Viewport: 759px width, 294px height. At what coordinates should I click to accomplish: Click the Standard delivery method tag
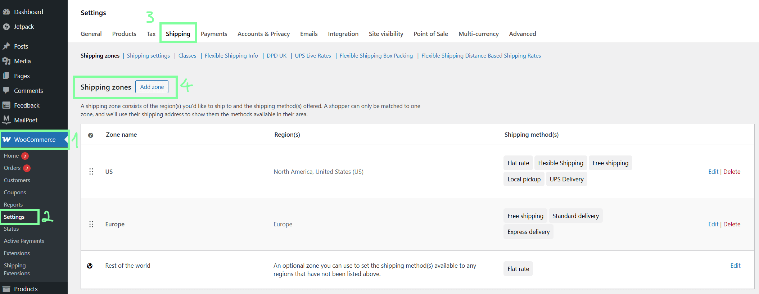click(575, 216)
